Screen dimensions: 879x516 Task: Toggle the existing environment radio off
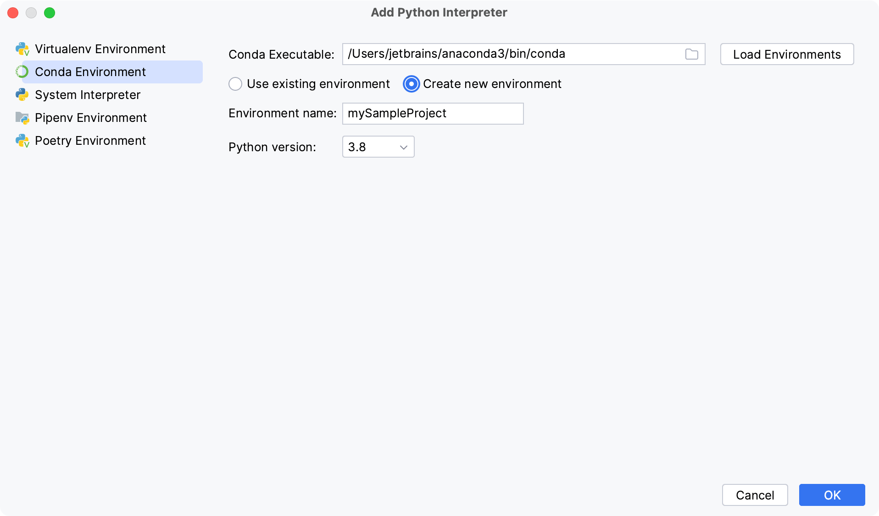(235, 84)
